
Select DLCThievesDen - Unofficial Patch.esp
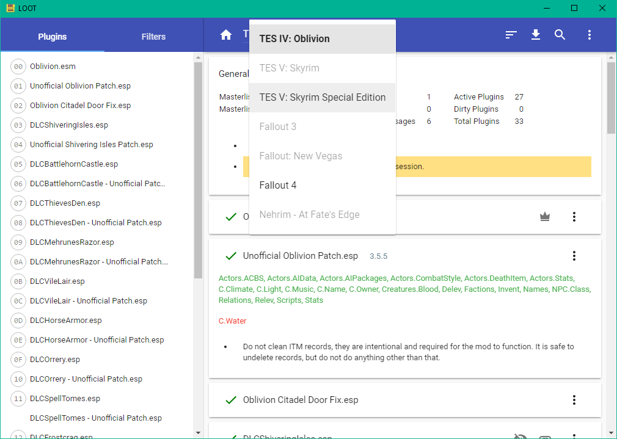tap(97, 223)
